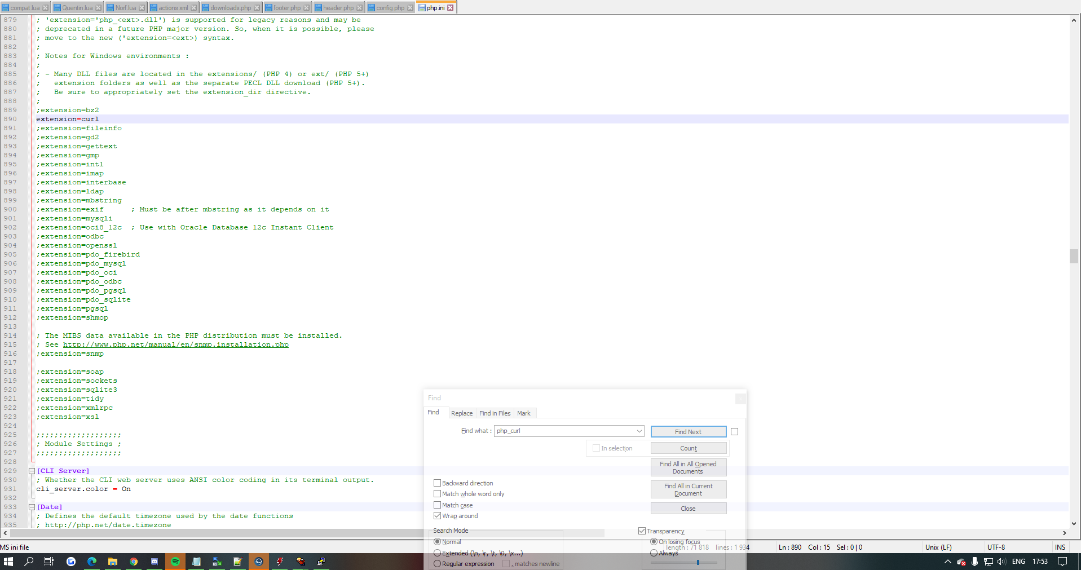
Task: Select On losing focus transparency option
Action: click(654, 542)
